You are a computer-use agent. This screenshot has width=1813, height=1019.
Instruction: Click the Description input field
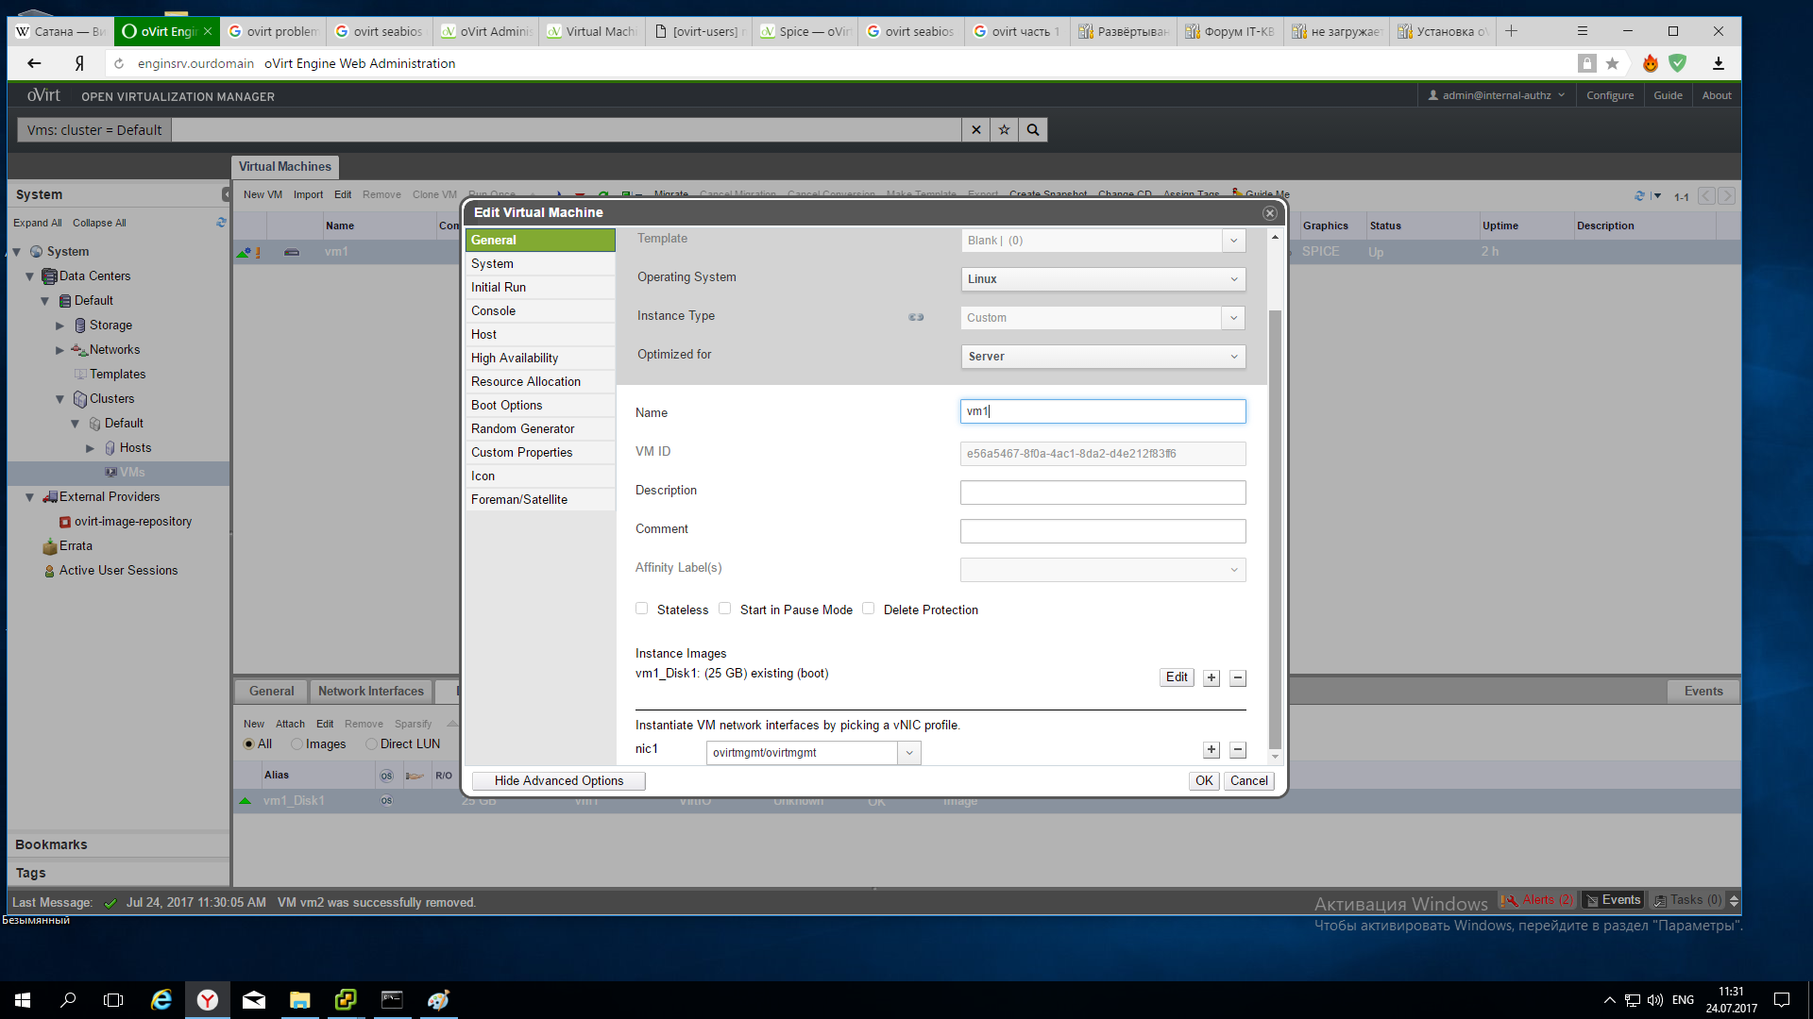tap(1103, 493)
